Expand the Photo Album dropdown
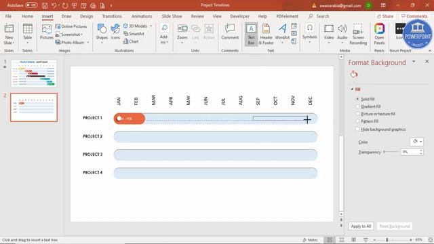 [x=88, y=42]
